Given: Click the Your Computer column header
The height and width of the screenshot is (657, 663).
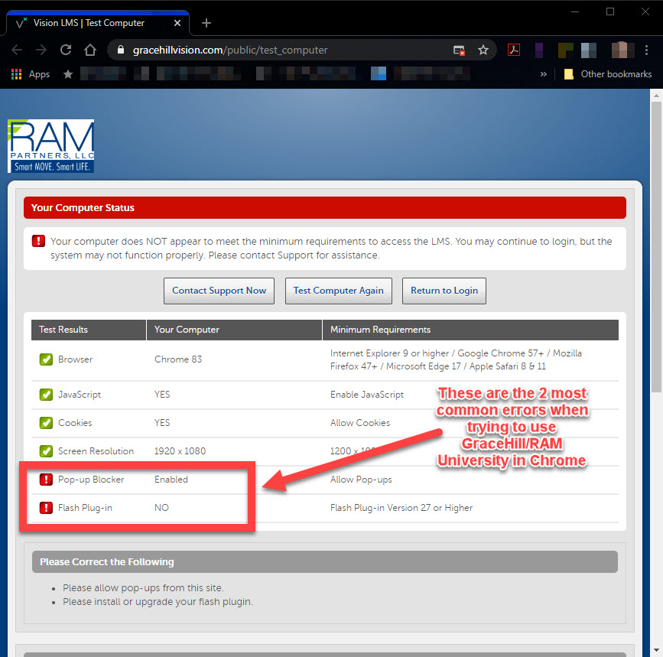Looking at the screenshot, I should 234,330.
